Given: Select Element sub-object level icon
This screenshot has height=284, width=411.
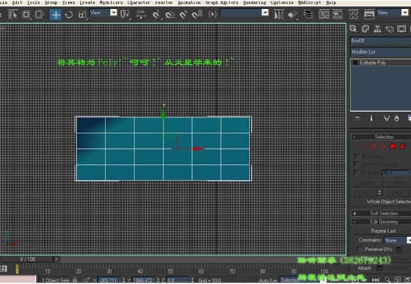Looking at the screenshot, I should pyautogui.click(x=403, y=146).
